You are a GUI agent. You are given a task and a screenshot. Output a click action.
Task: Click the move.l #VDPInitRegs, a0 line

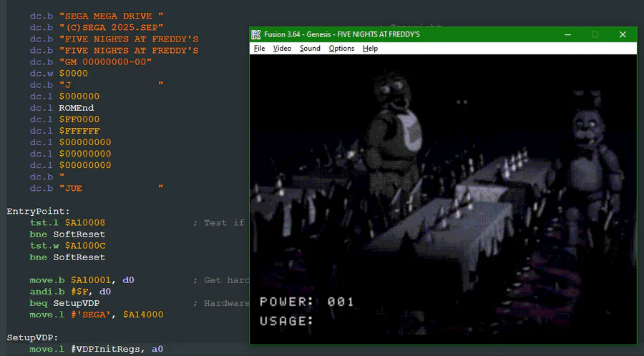[x=97, y=349]
